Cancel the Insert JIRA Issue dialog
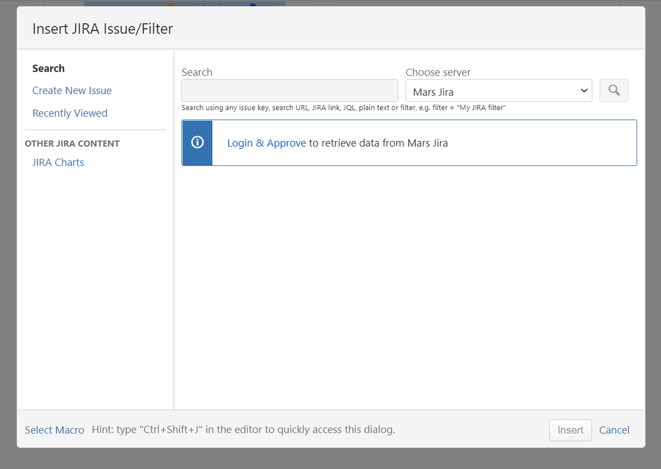The height and width of the screenshot is (469, 661). [x=614, y=430]
